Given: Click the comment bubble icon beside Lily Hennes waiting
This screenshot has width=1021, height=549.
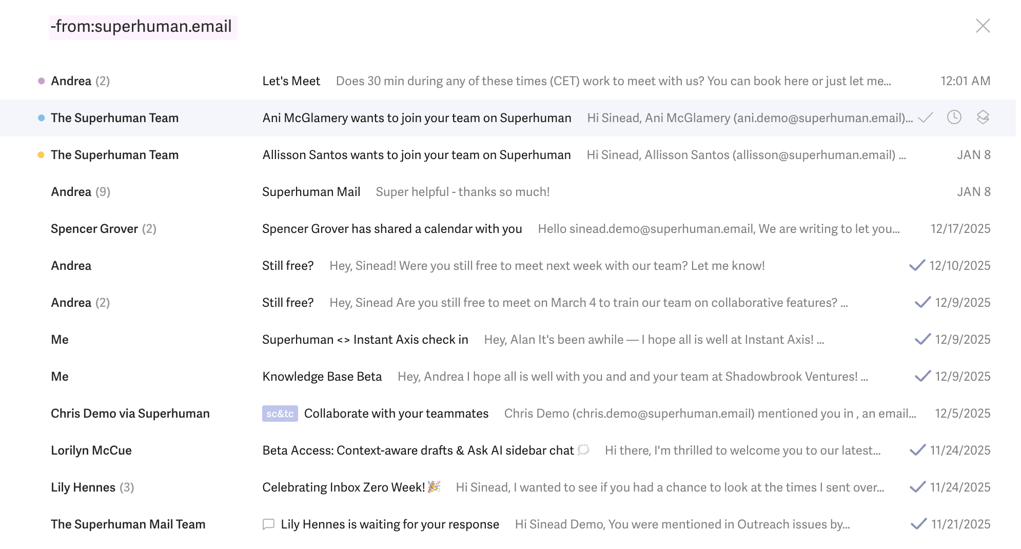Looking at the screenshot, I should 268,524.
